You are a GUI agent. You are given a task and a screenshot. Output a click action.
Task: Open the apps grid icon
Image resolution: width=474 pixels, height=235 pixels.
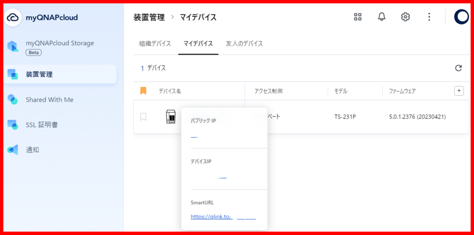[x=358, y=17]
